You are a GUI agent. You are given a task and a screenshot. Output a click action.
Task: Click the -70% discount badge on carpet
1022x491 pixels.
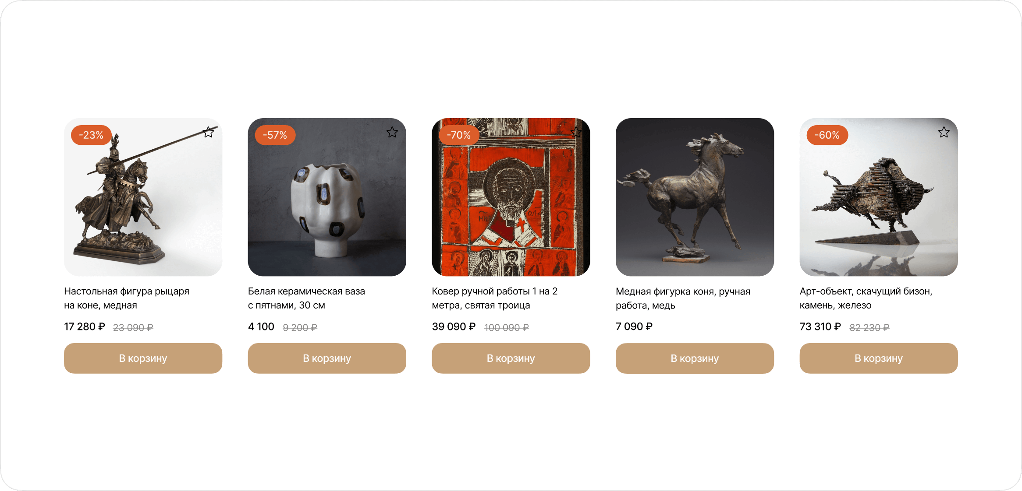tap(459, 135)
